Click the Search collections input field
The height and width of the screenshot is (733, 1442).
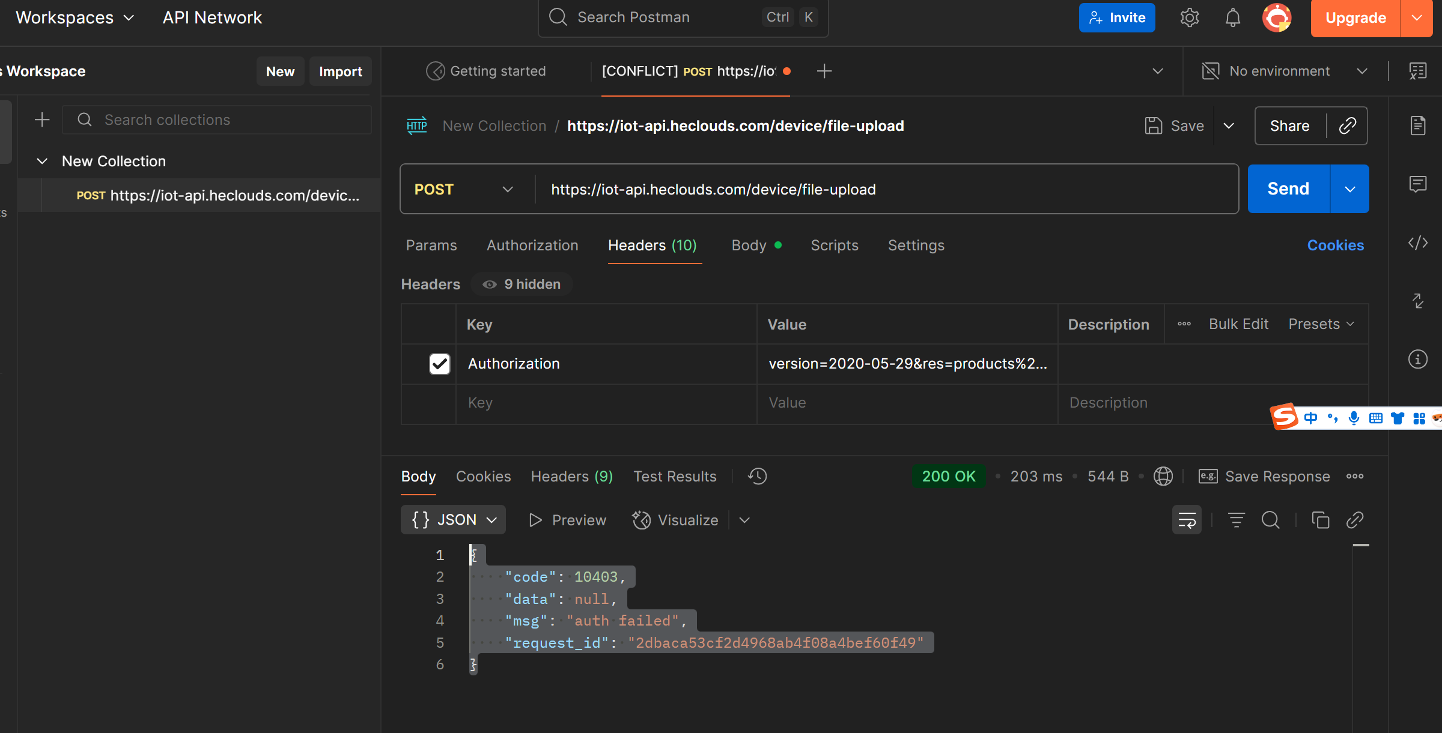pyautogui.click(x=216, y=119)
